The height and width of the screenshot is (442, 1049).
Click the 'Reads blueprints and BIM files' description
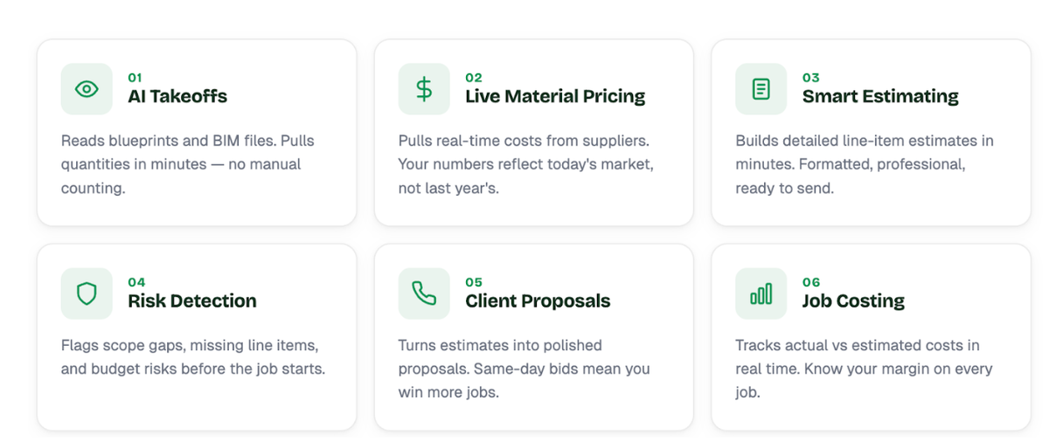point(187,164)
